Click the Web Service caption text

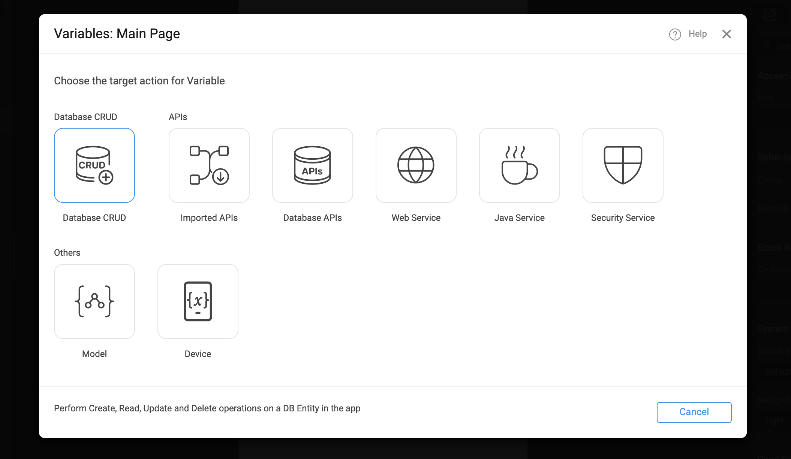click(416, 218)
